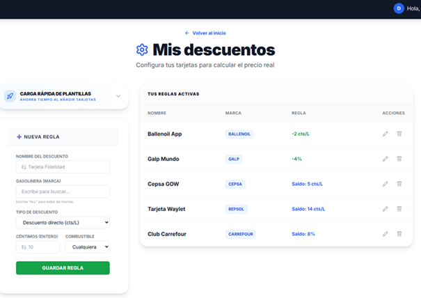Click the MARCA column header
The image size is (421, 298).
[x=233, y=113]
